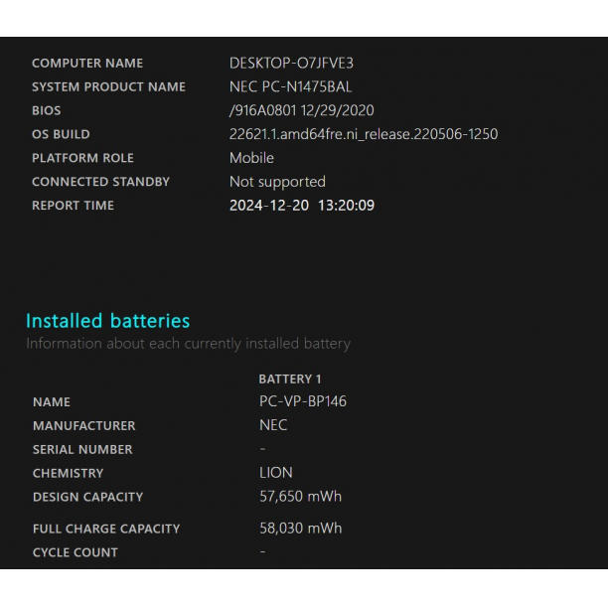Select the COMPUTER NAME label

coord(87,64)
